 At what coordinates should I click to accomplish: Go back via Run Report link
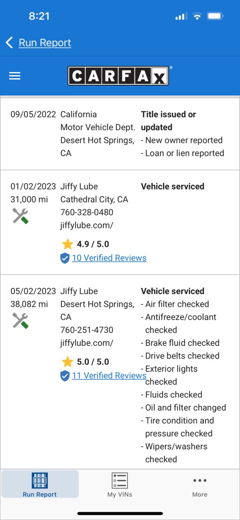(x=45, y=43)
